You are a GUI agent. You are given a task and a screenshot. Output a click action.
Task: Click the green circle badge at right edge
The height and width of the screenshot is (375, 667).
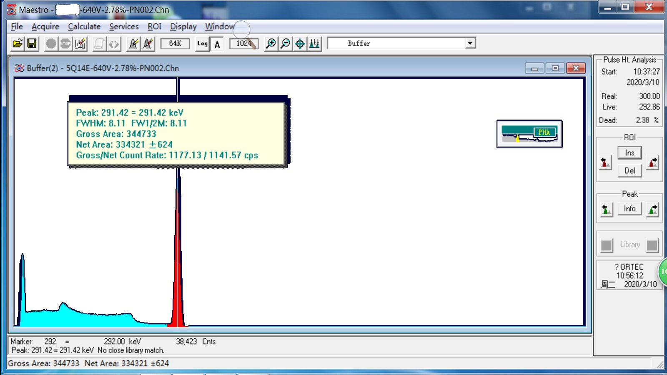663,272
